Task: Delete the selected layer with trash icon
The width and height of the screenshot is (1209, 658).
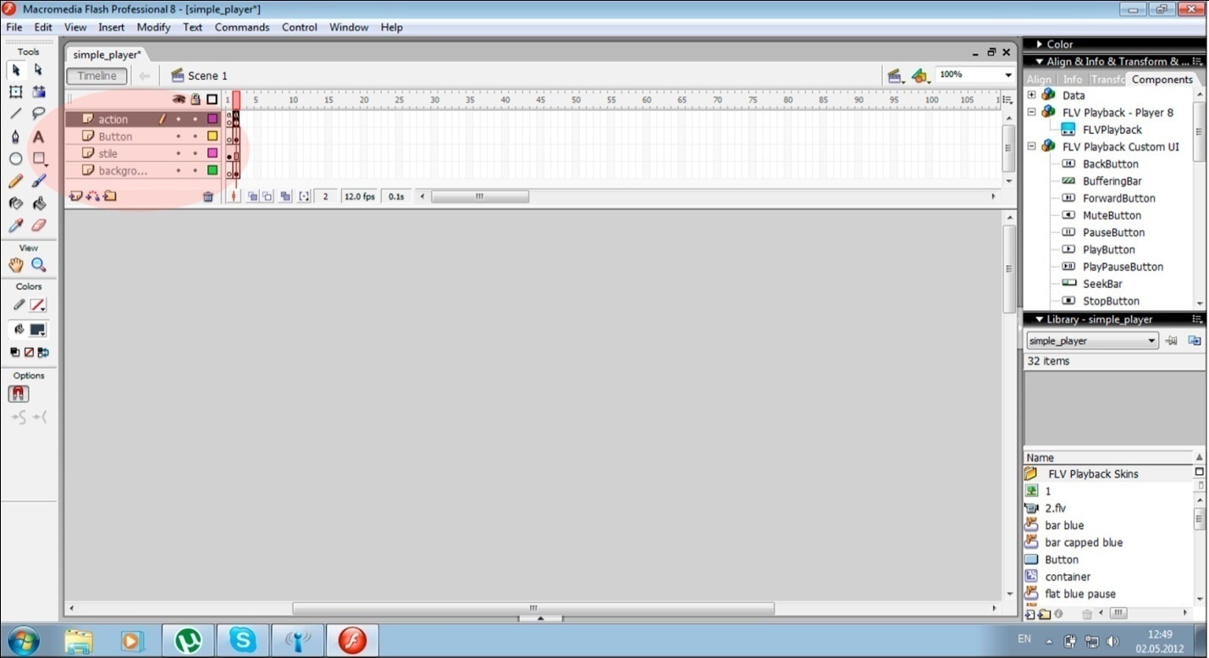Action: [x=208, y=196]
